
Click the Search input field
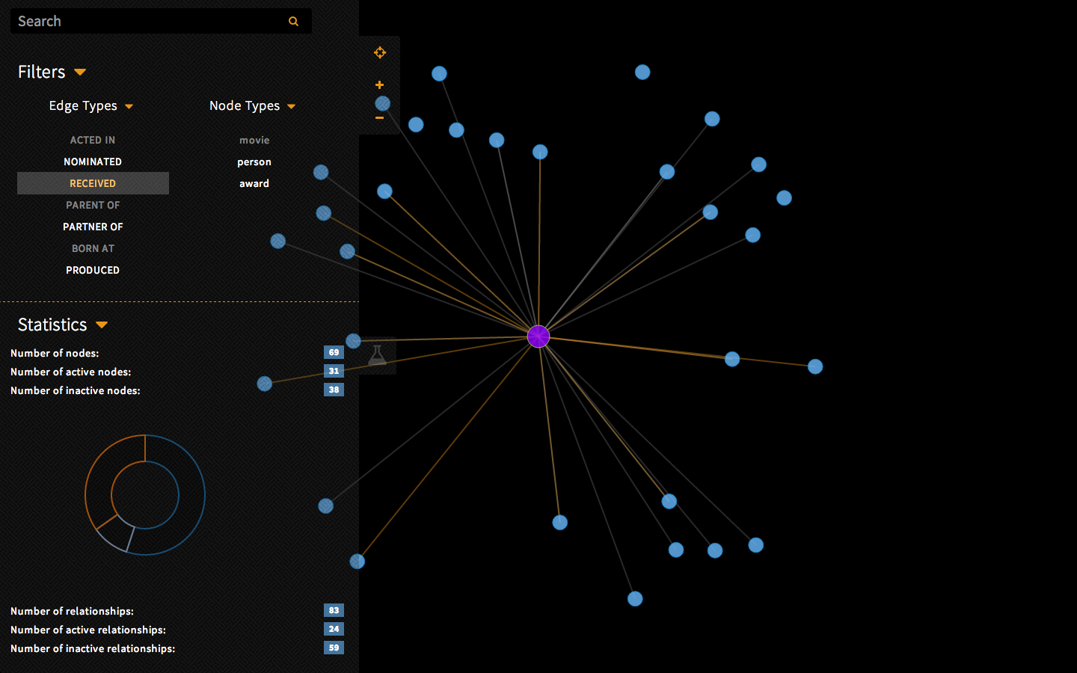pyautogui.click(x=150, y=21)
